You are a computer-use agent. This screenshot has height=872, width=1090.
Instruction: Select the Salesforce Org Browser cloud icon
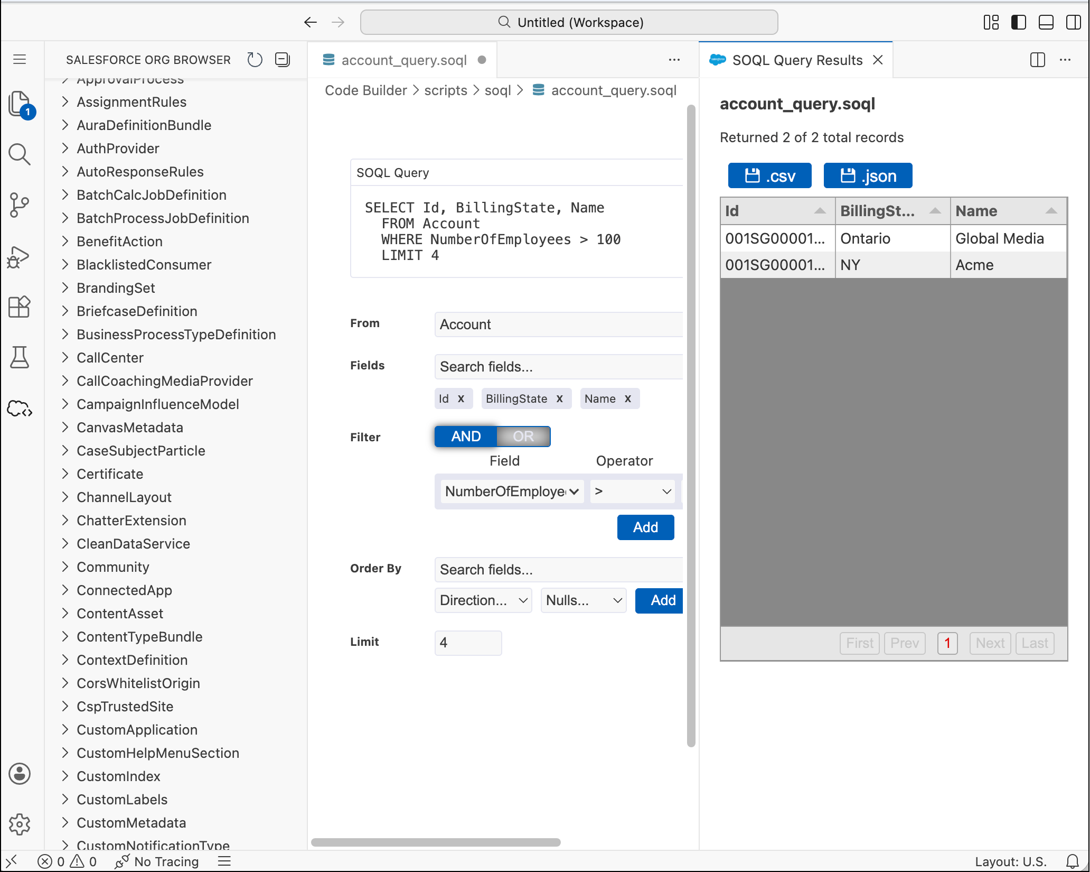[20, 409]
